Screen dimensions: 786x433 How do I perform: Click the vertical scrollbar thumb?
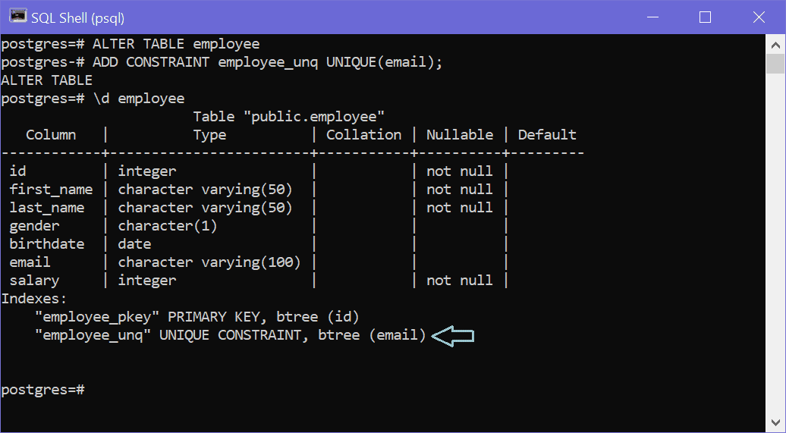775,64
